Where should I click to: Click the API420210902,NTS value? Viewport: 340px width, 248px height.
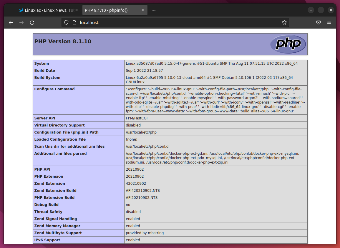pyautogui.click(x=143, y=191)
